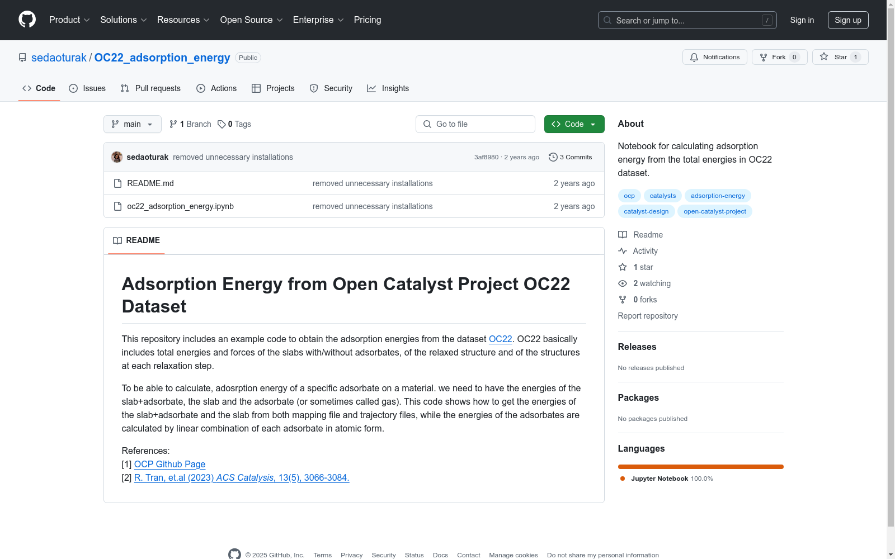Click the open-catalyst-project topic tag
The width and height of the screenshot is (895, 559).
click(x=715, y=211)
